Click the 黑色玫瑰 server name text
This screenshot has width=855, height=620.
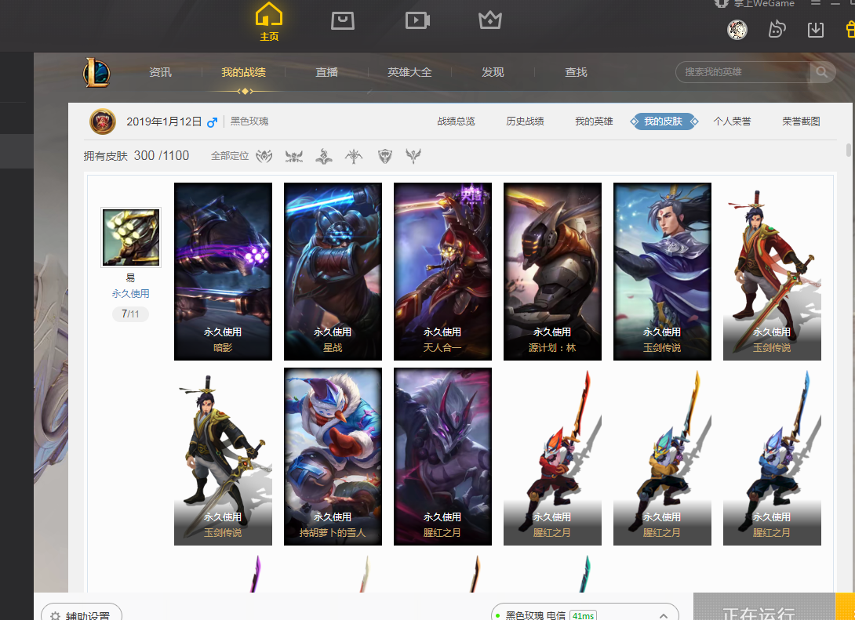point(249,121)
